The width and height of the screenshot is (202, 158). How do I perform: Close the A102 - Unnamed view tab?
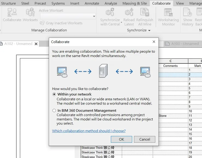click(x=36, y=44)
